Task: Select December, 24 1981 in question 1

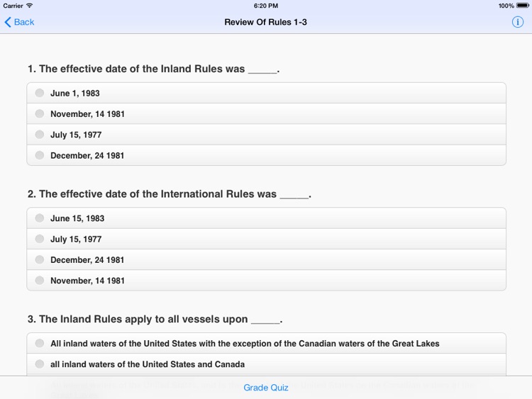Action: 266,155
